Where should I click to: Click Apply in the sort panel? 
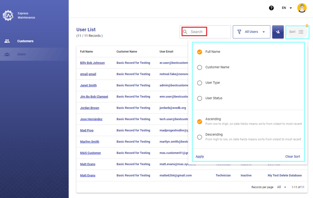(x=199, y=157)
